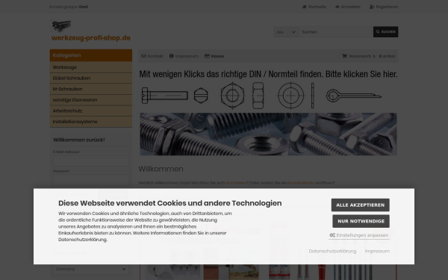Click the shopping cart icon
The height and width of the screenshot is (280, 448).
(344, 56)
